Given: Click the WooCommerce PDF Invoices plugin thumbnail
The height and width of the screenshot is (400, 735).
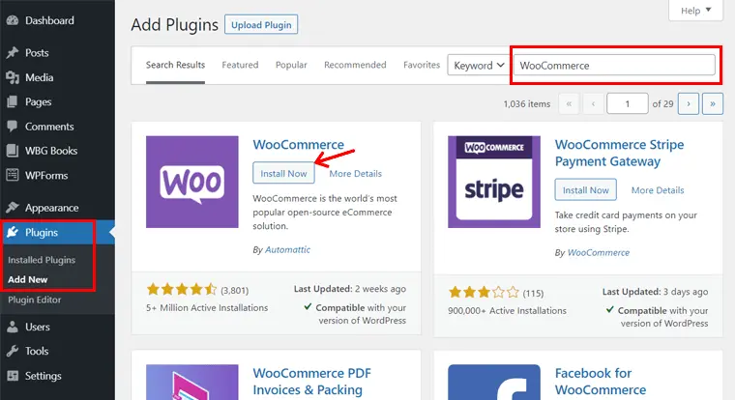Looking at the screenshot, I should coord(192,383).
